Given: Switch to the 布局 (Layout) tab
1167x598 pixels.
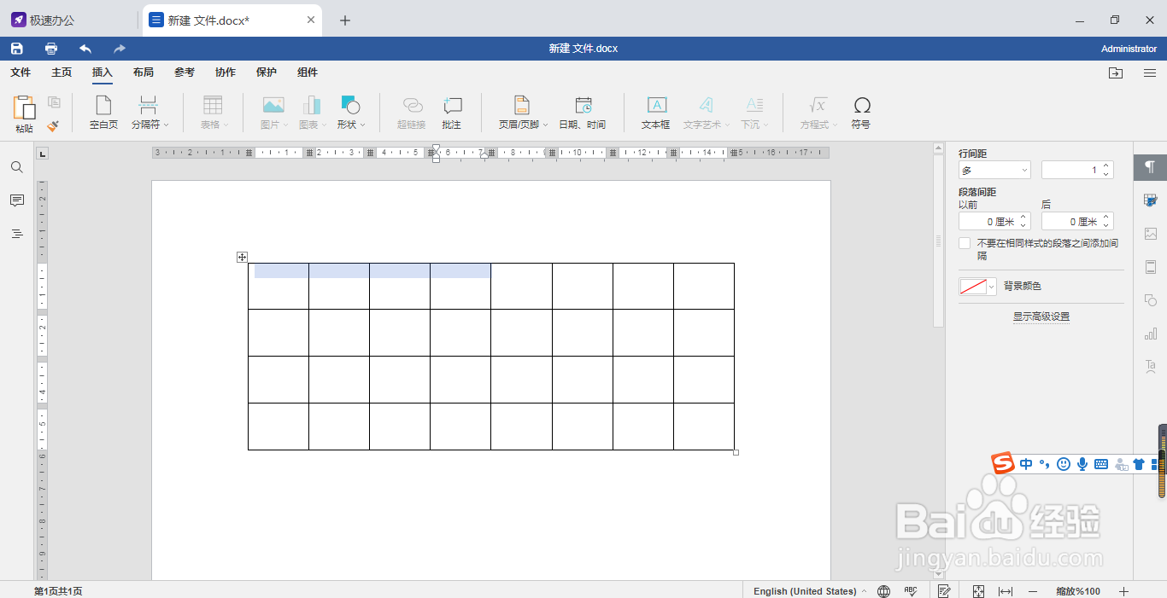Looking at the screenshot, I should (144, 73).
